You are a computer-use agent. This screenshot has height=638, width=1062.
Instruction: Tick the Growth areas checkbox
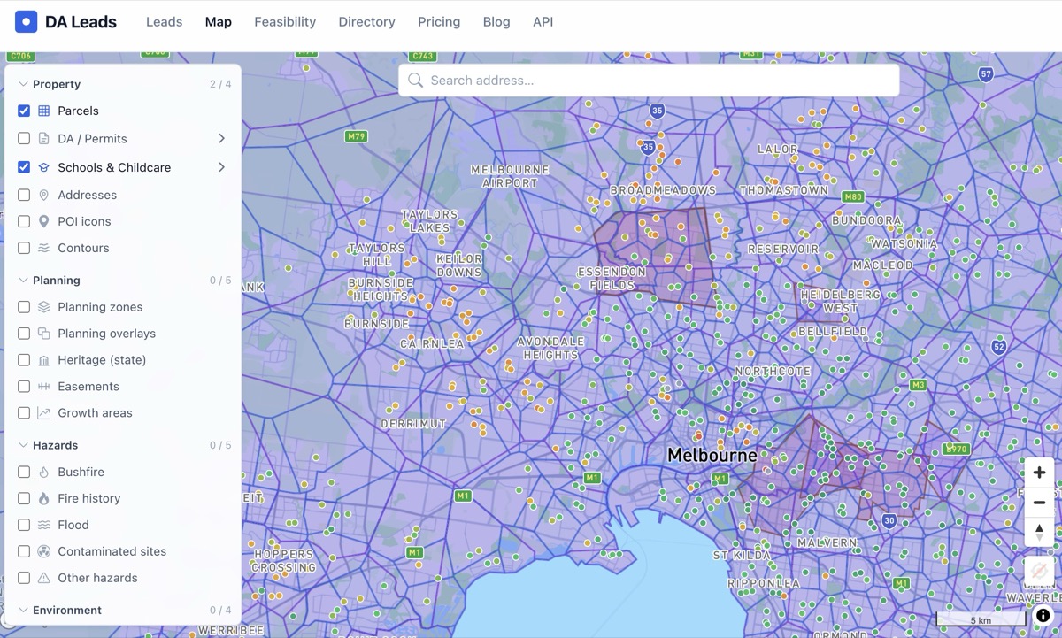point(24,413)
